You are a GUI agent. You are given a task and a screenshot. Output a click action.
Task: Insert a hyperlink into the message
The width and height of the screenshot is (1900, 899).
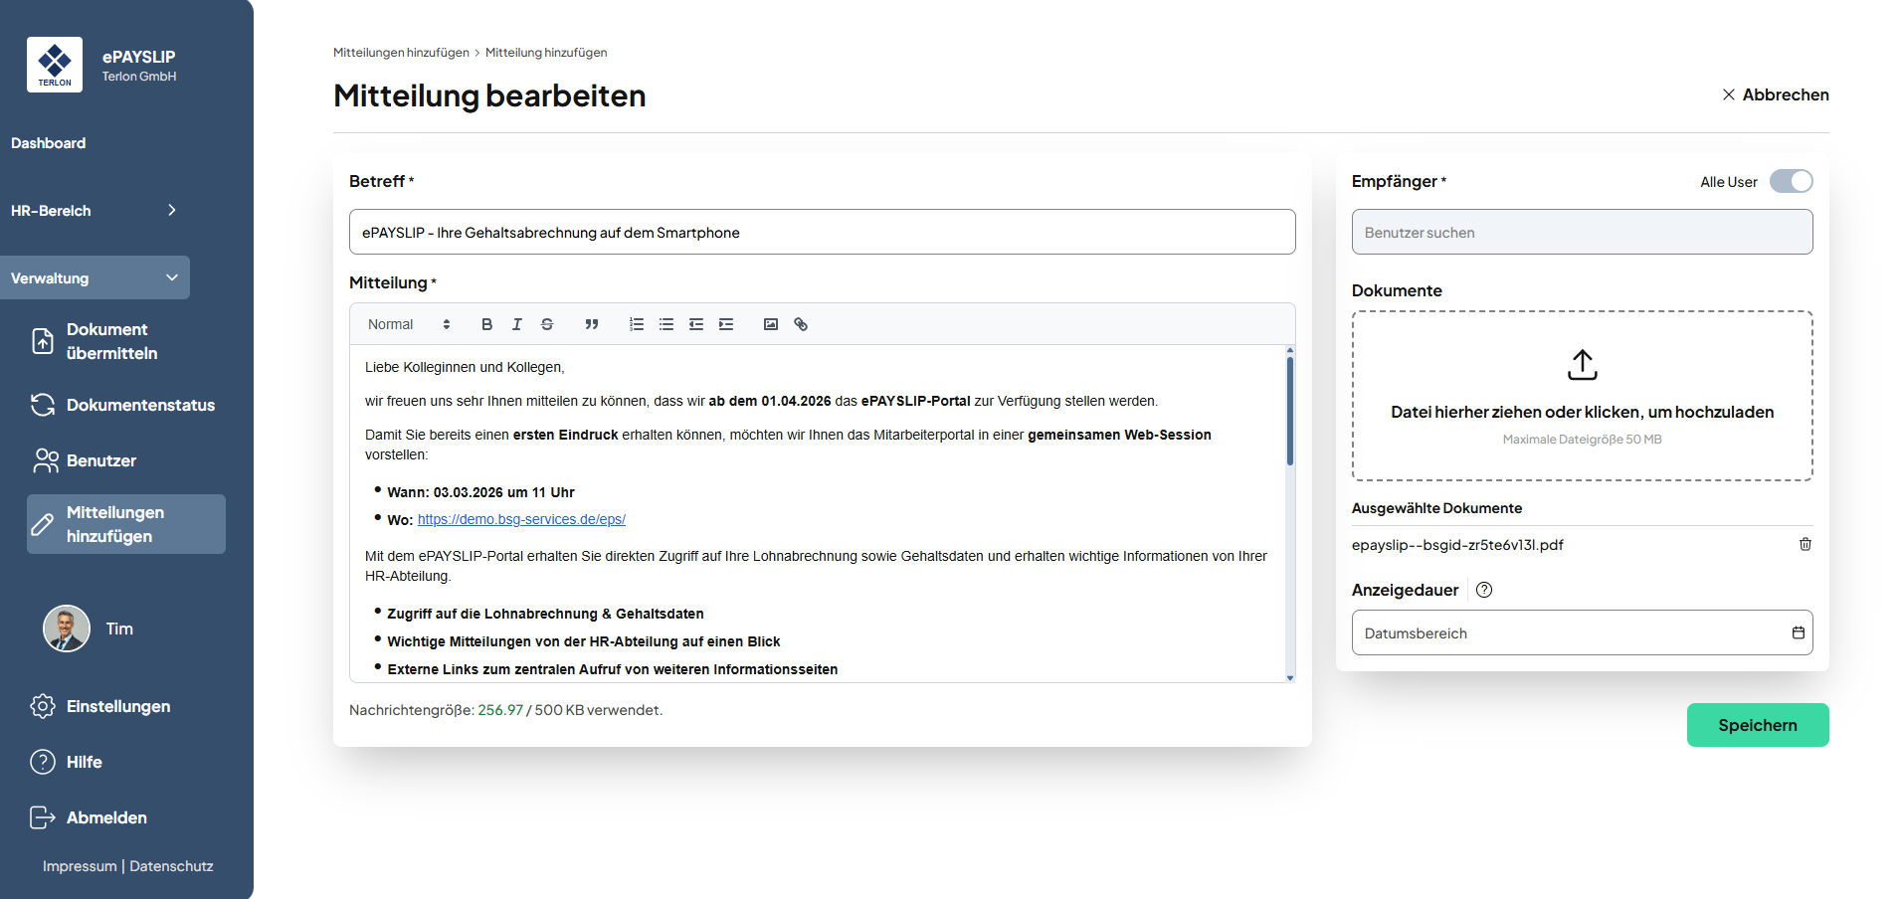click(x=801, y=324)
